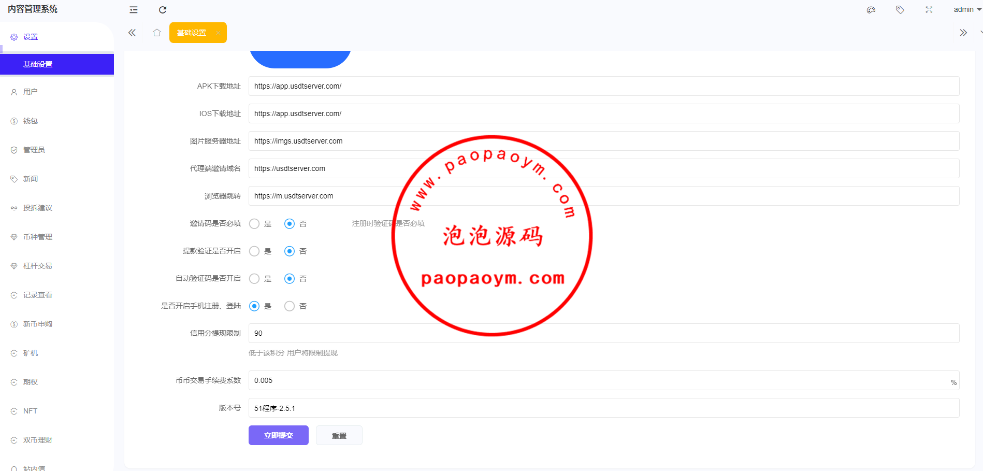Click the shield icon beside 管理员
Viewport: 983px width, 471px height.
tap(14, 150)
